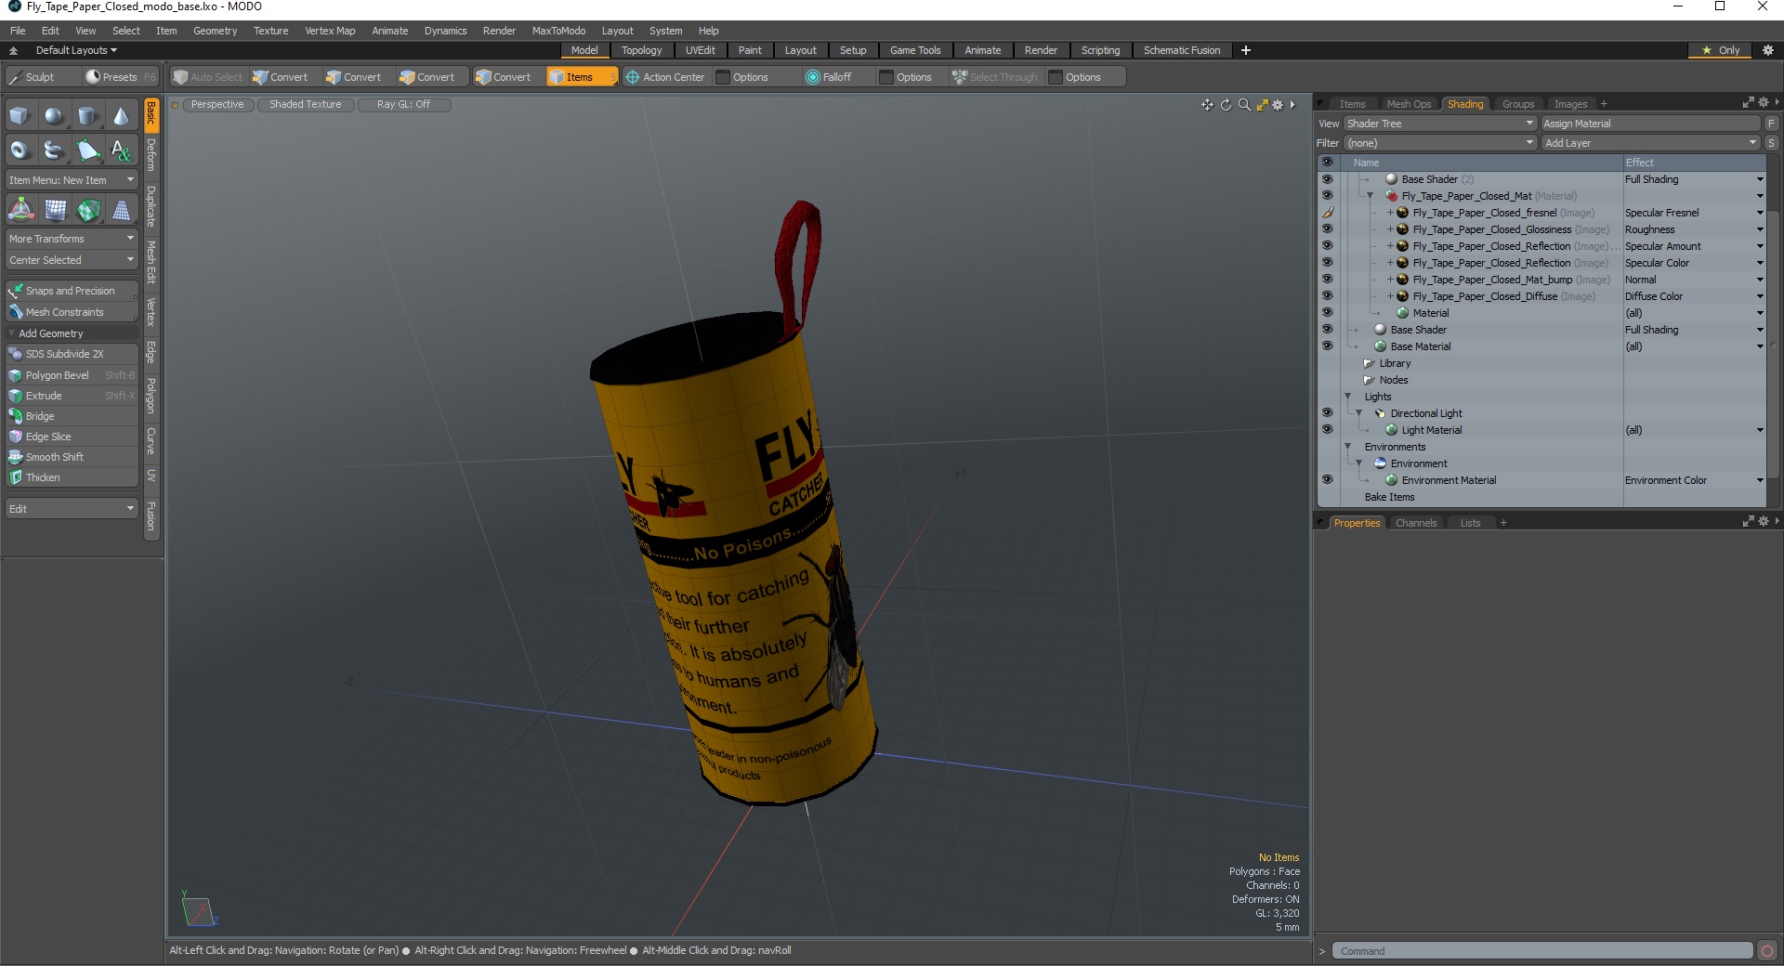Open viewport settings gear icon
Image resolution: width=1784 pixels, height=966 pixels.
[1278, 105]
